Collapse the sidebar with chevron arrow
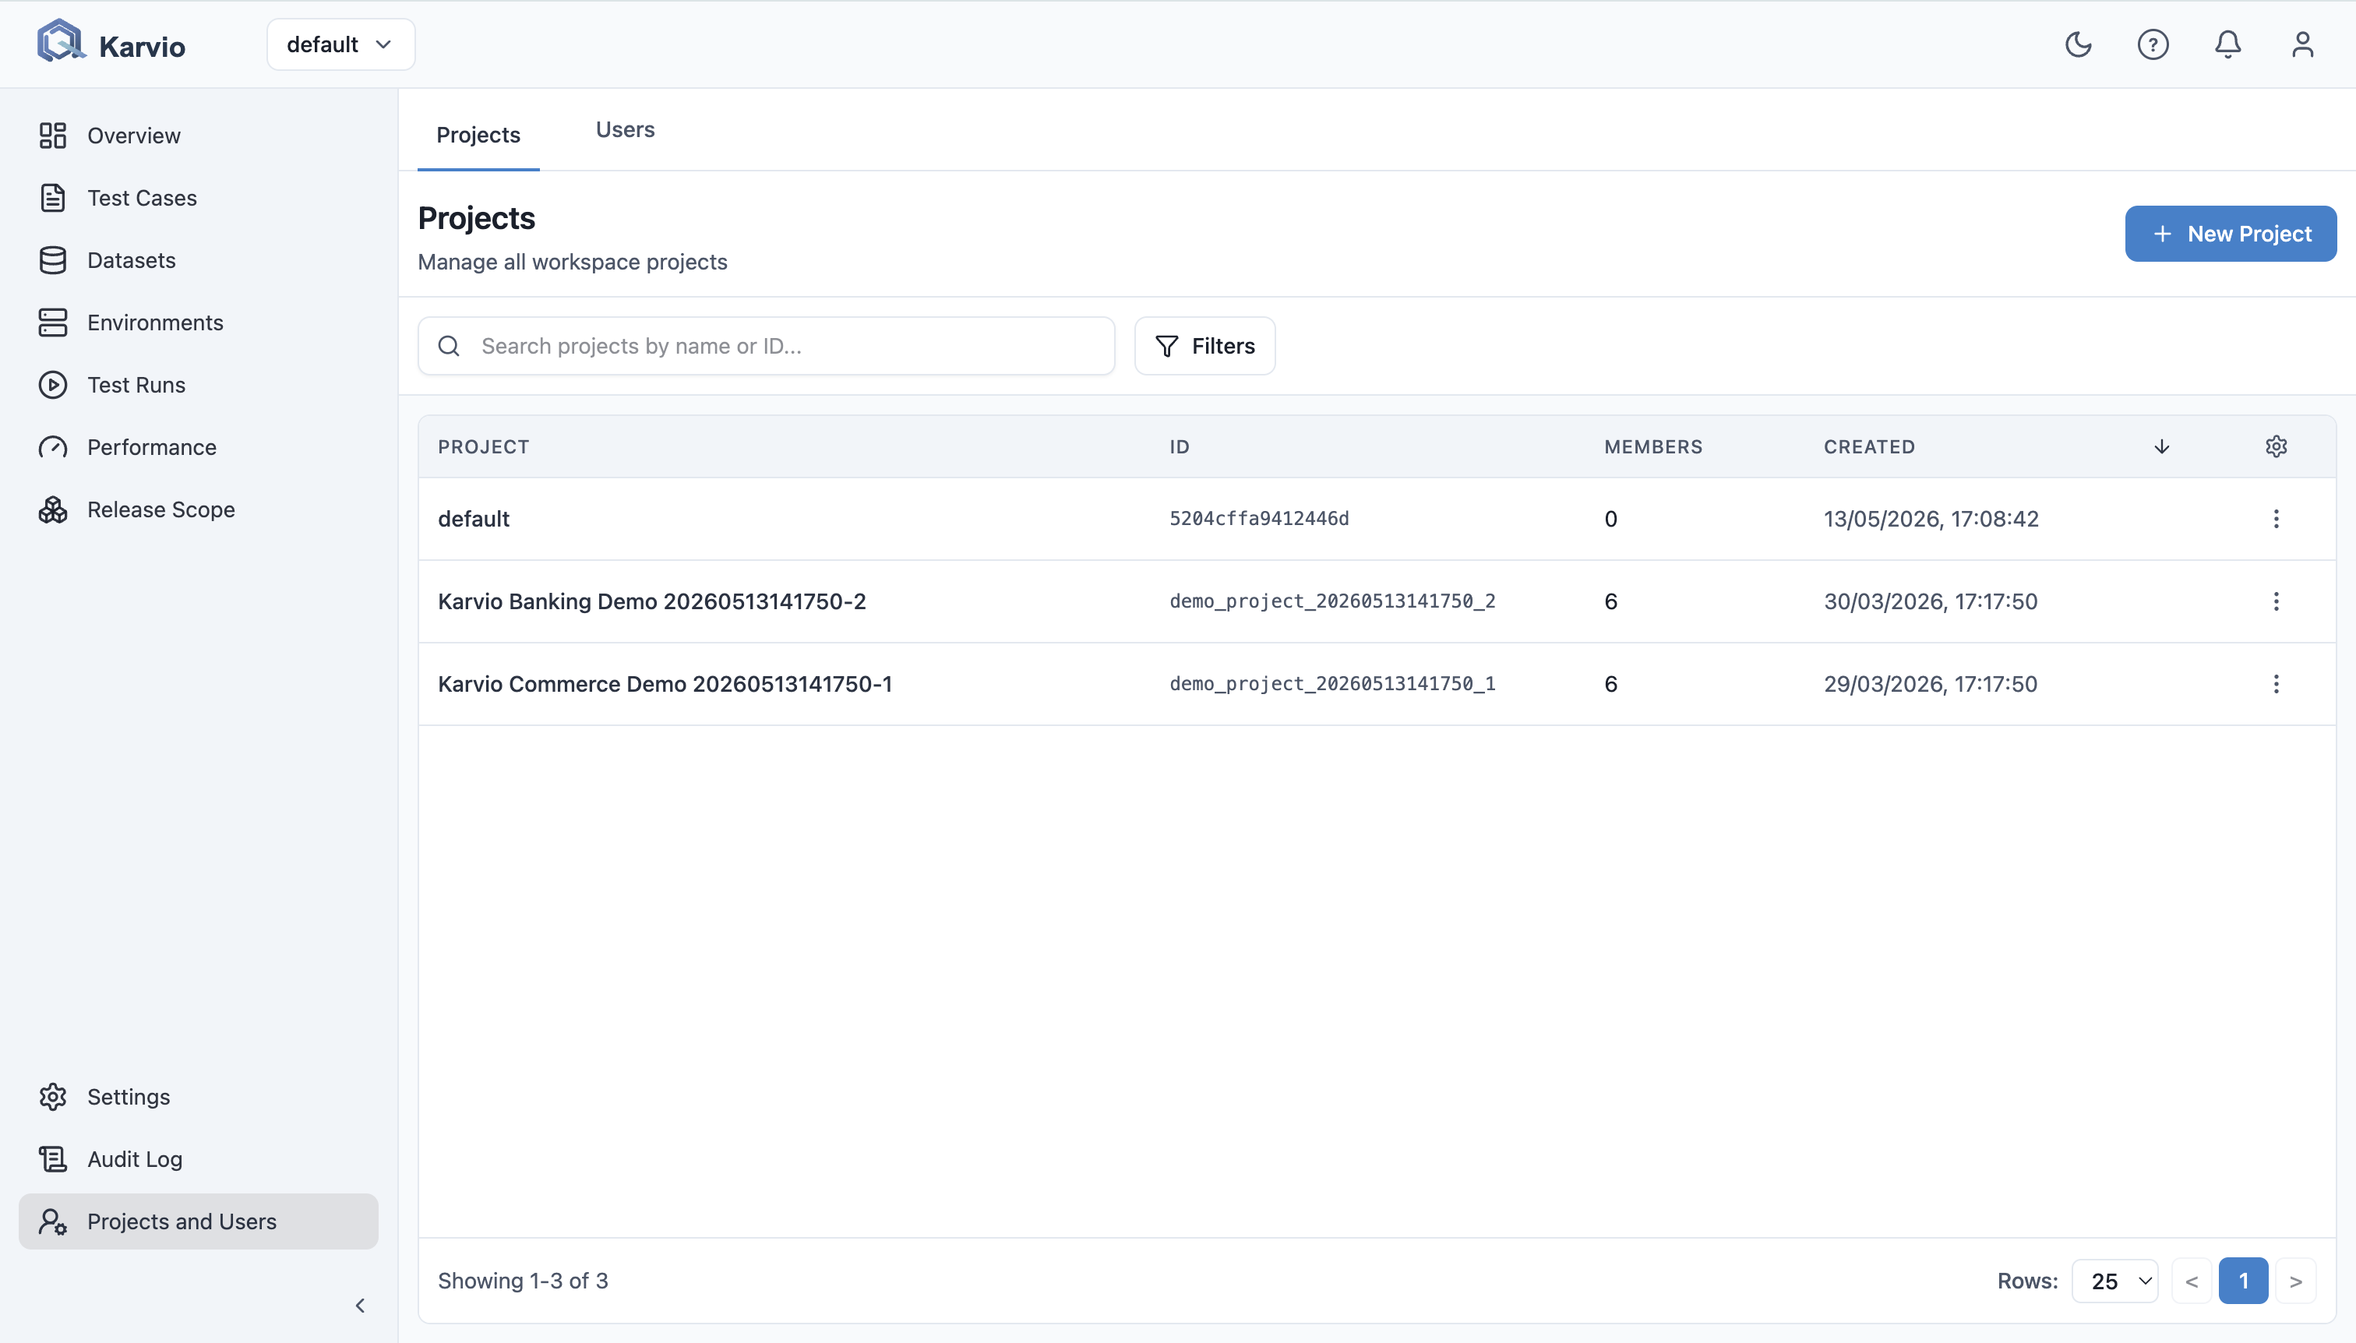 click(x=360, y=1305)
